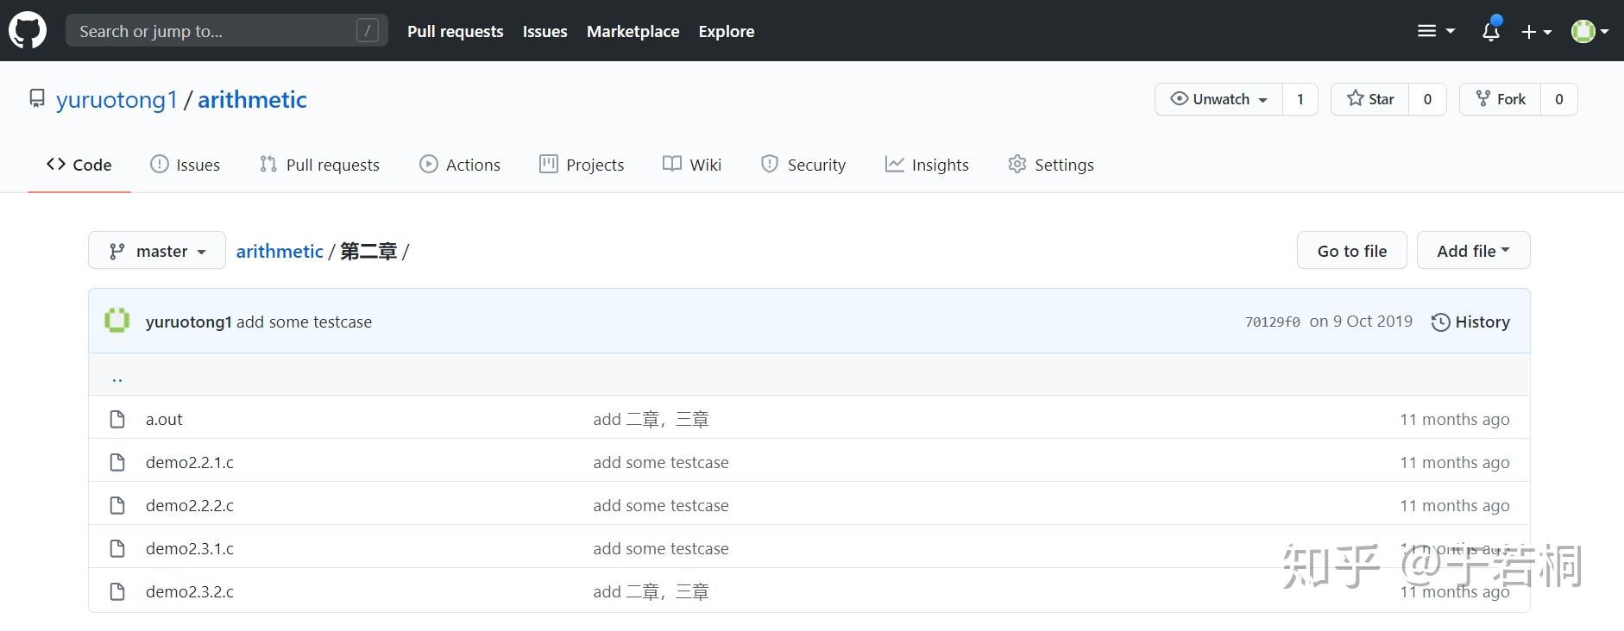Star the arithmetic repository
This screenshot has height=631, width=1624.
[1370, 99]
